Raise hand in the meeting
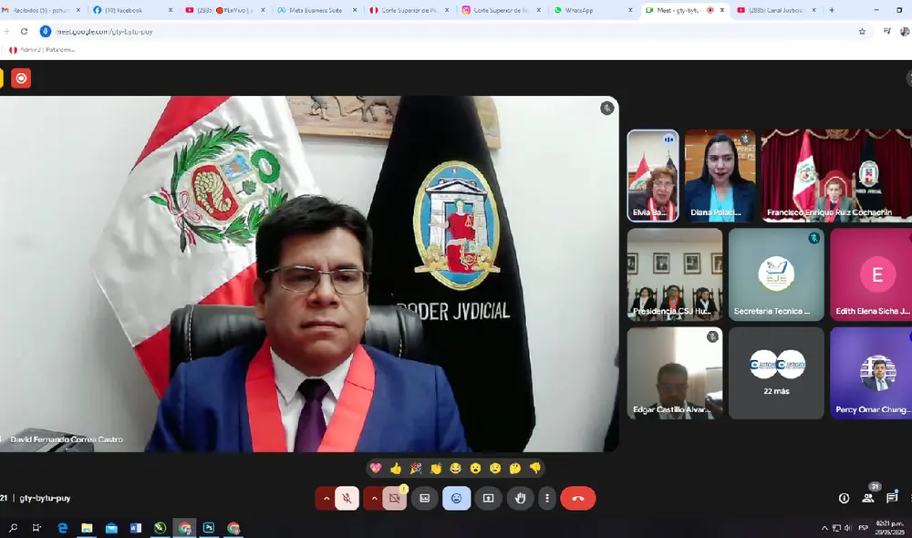Screen dimensions: 912x538 tap(520, 498)
